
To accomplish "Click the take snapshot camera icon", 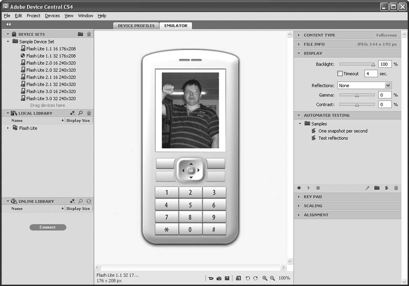I will tap(219, 278).
